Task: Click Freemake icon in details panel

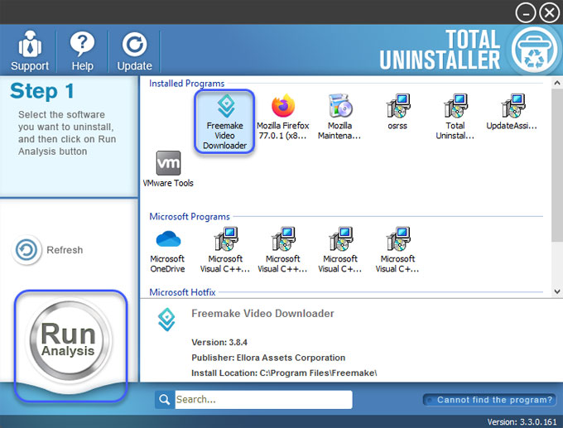Action: [x=167, y=320]
